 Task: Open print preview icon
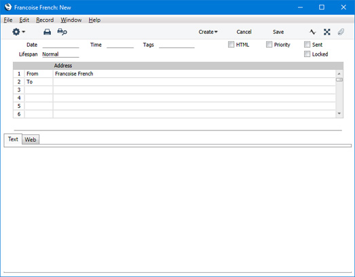tap(62, 32)
